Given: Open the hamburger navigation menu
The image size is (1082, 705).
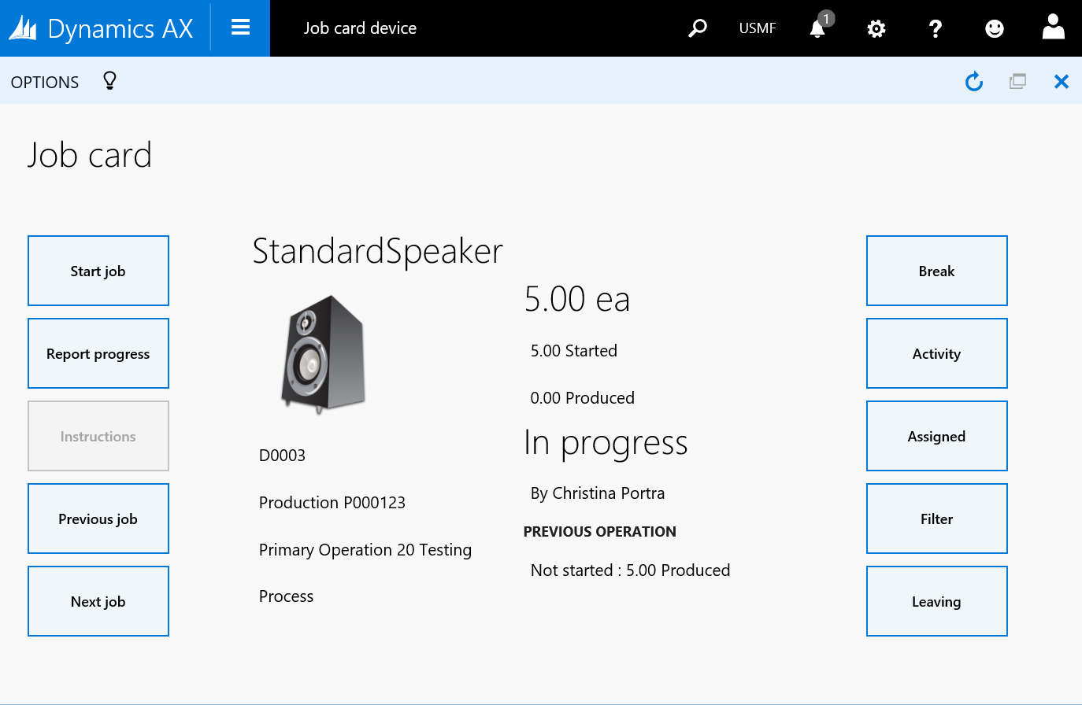Looking at the screenshot, I should (240, 28).
